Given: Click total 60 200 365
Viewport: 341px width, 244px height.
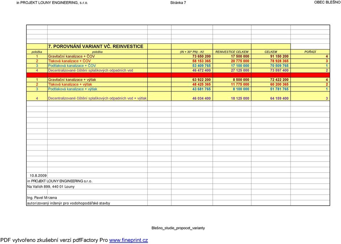Looking at the screenshot, I should (279, 84).
